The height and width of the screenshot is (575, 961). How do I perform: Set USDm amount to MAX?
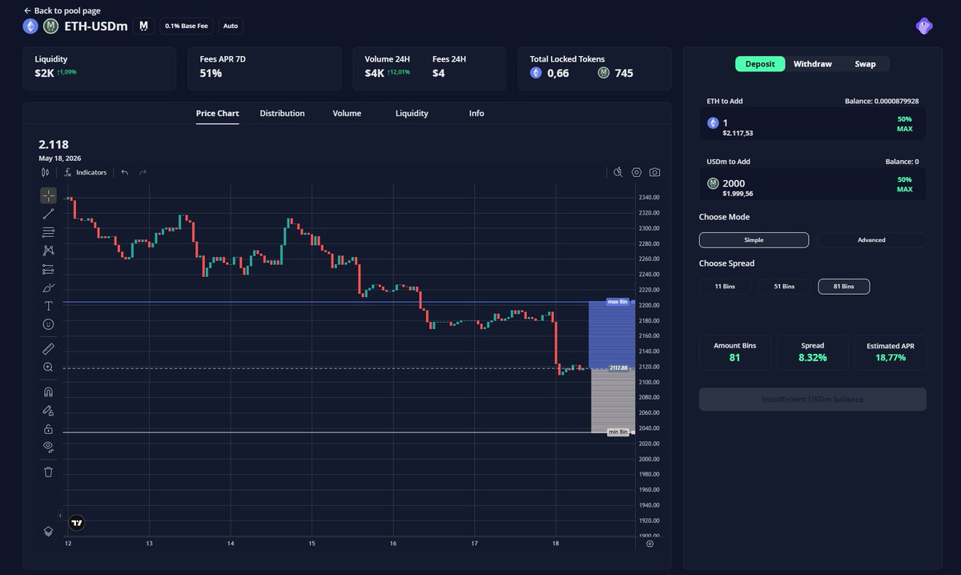tap(905, 190)
